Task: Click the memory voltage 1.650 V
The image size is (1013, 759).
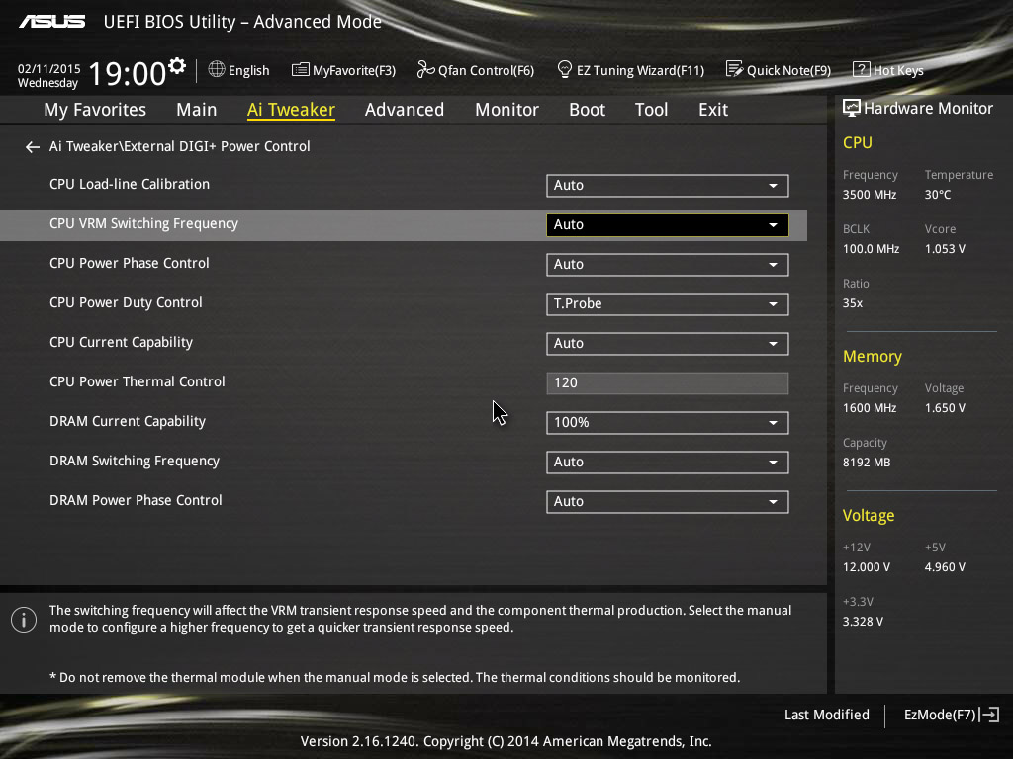Action: click(945, 408)
